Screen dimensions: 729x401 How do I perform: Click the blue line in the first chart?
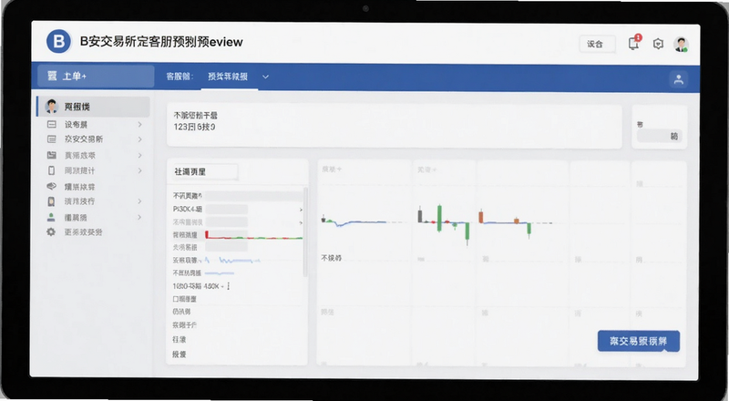tap(360, 223)
